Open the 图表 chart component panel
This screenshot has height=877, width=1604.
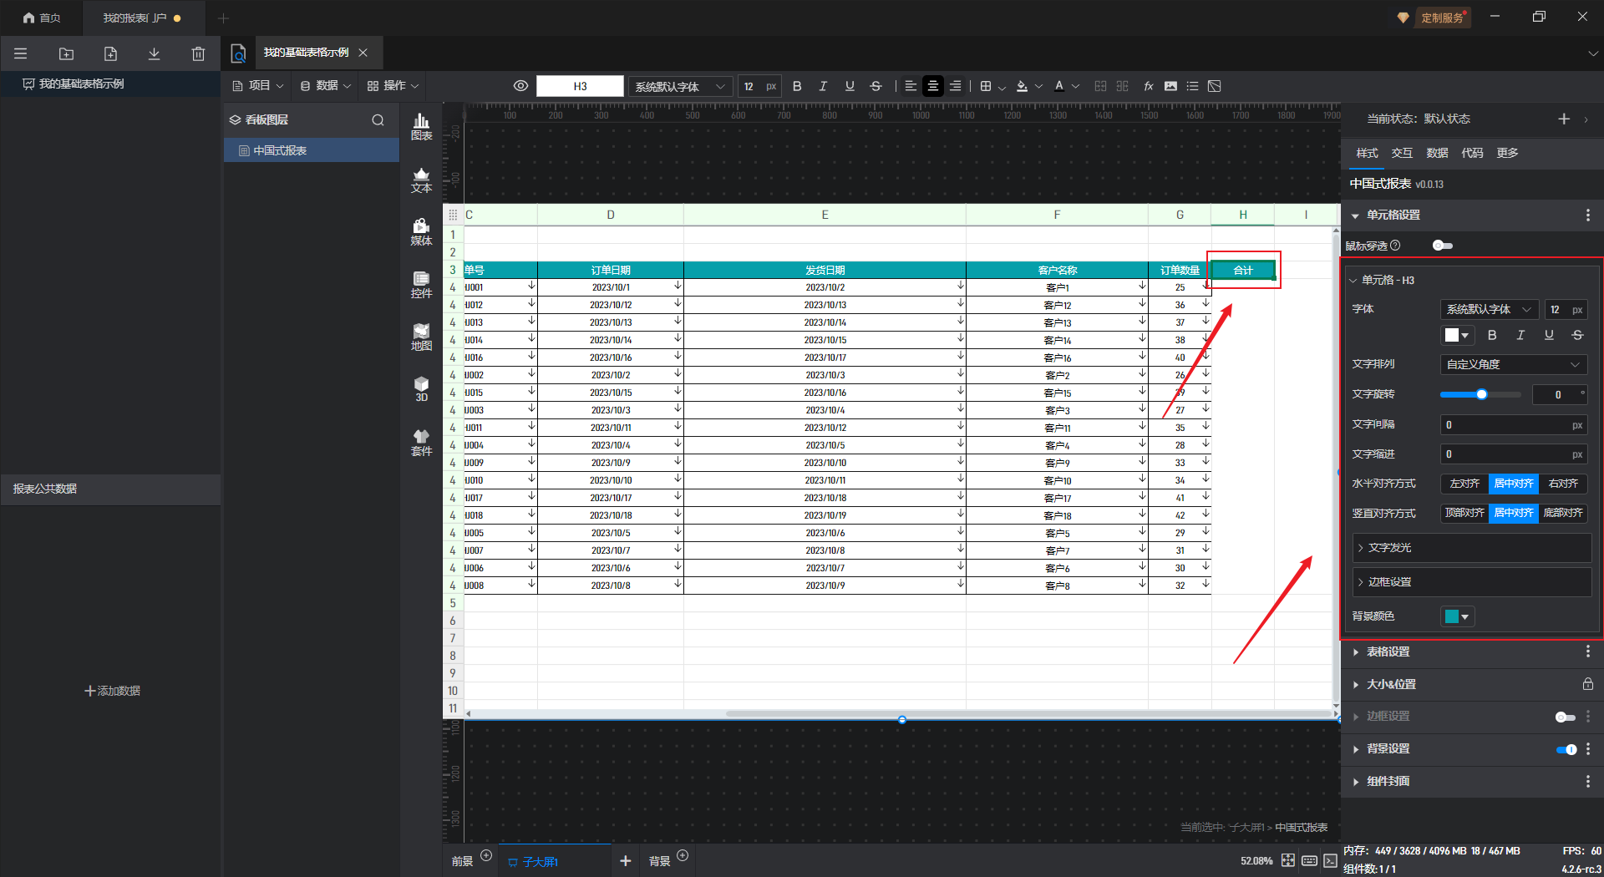[x=421, y=127]
